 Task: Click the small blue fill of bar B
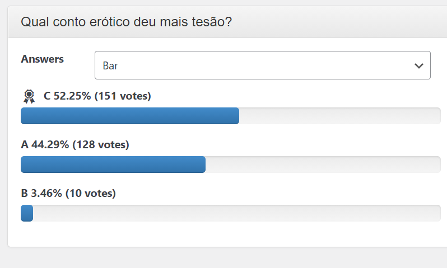click(27, 213)
